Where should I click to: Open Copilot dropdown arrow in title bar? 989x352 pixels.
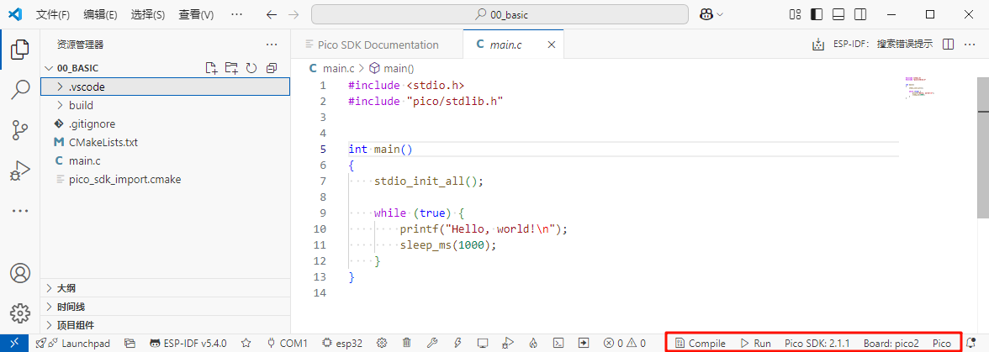720,14
